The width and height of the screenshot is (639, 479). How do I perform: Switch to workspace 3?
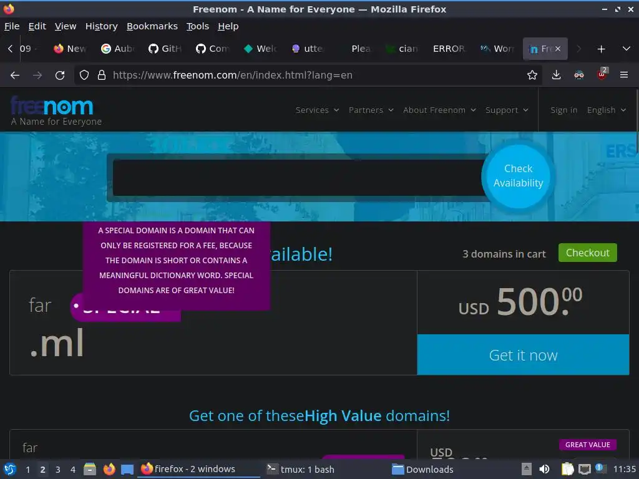[58, 470]
